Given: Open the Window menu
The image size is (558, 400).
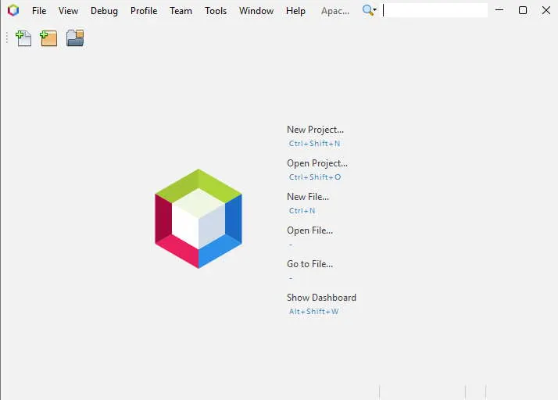Looking at the screenshot, I should coord(256,11).
